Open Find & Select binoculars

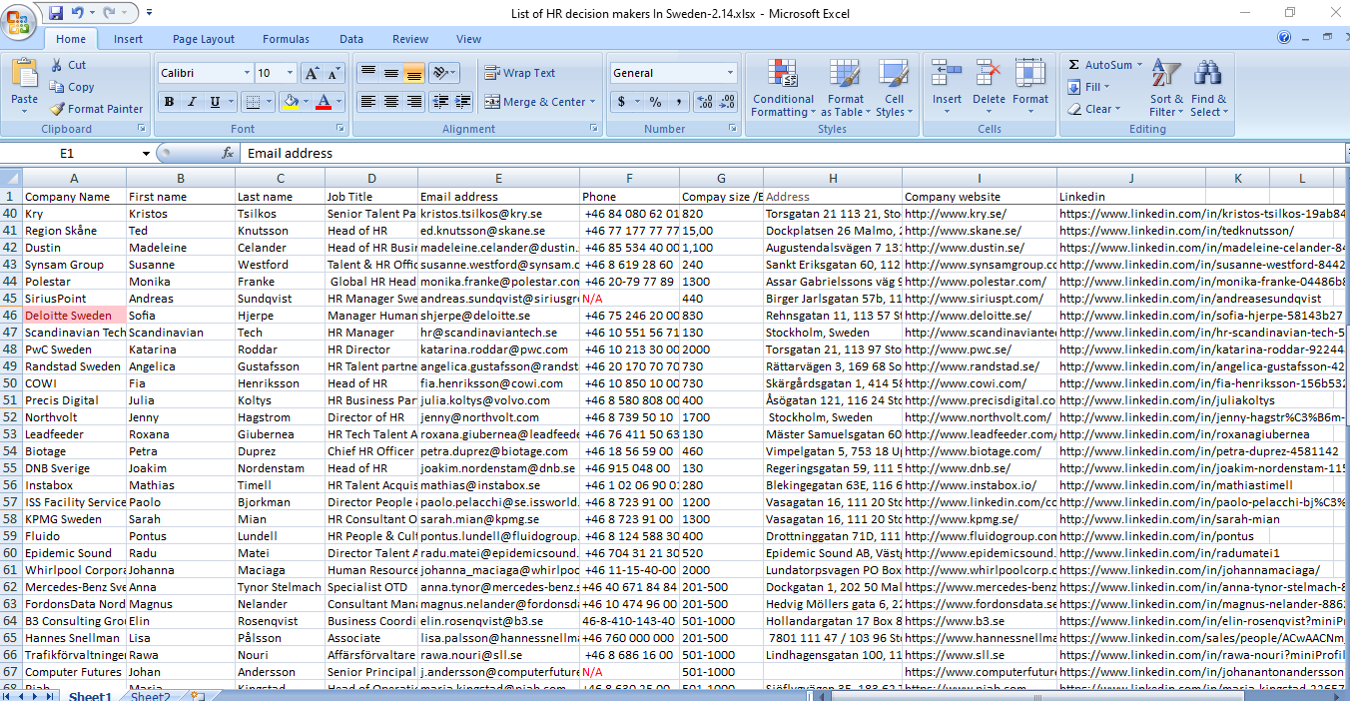pos(1208,88)
